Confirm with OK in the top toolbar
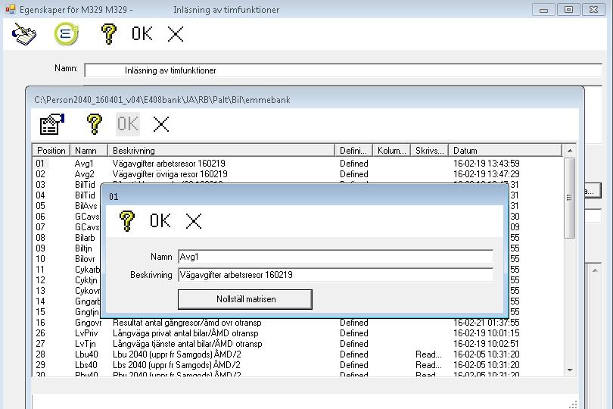Image resolution: width=613 pixels, height=409 pixels. (142, 34)
